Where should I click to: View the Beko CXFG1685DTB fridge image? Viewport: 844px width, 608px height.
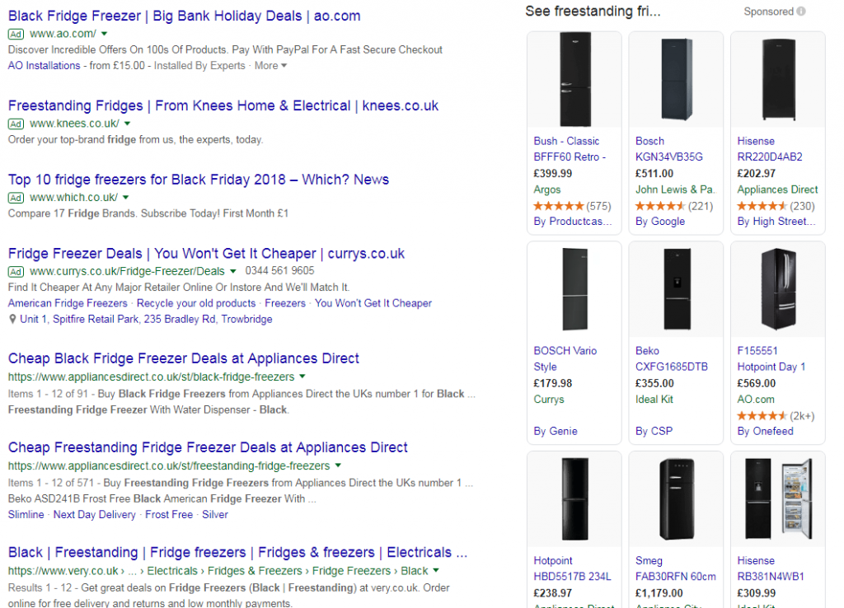pyautogui.click(x=676, y=289)
